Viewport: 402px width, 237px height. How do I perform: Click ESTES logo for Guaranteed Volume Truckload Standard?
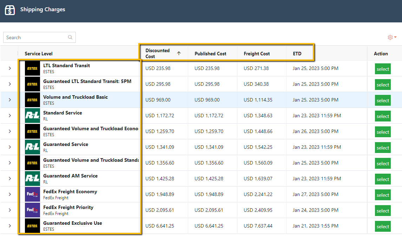[32, 163]
